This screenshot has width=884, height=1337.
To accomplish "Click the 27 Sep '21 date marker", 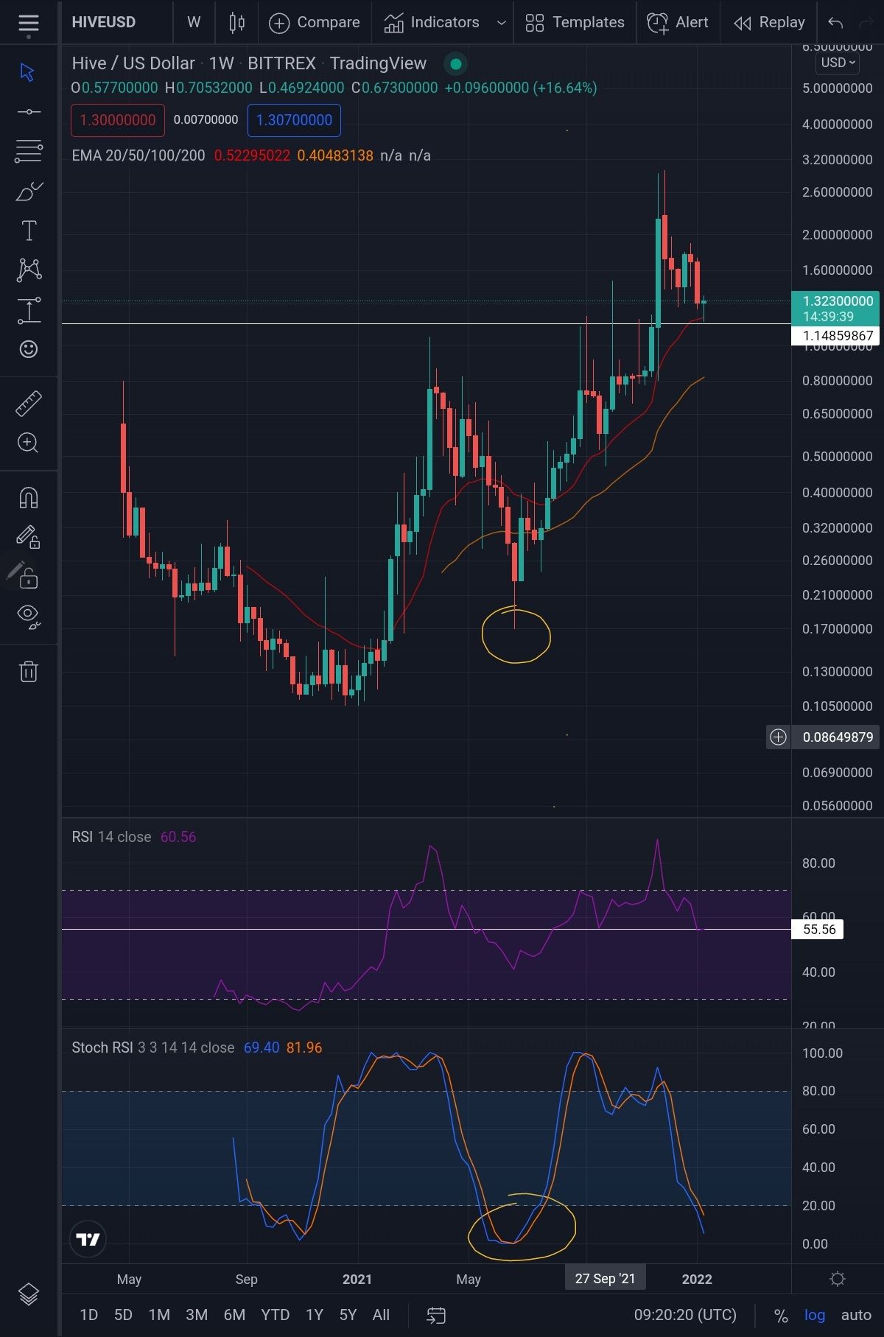I will 605,1279.
